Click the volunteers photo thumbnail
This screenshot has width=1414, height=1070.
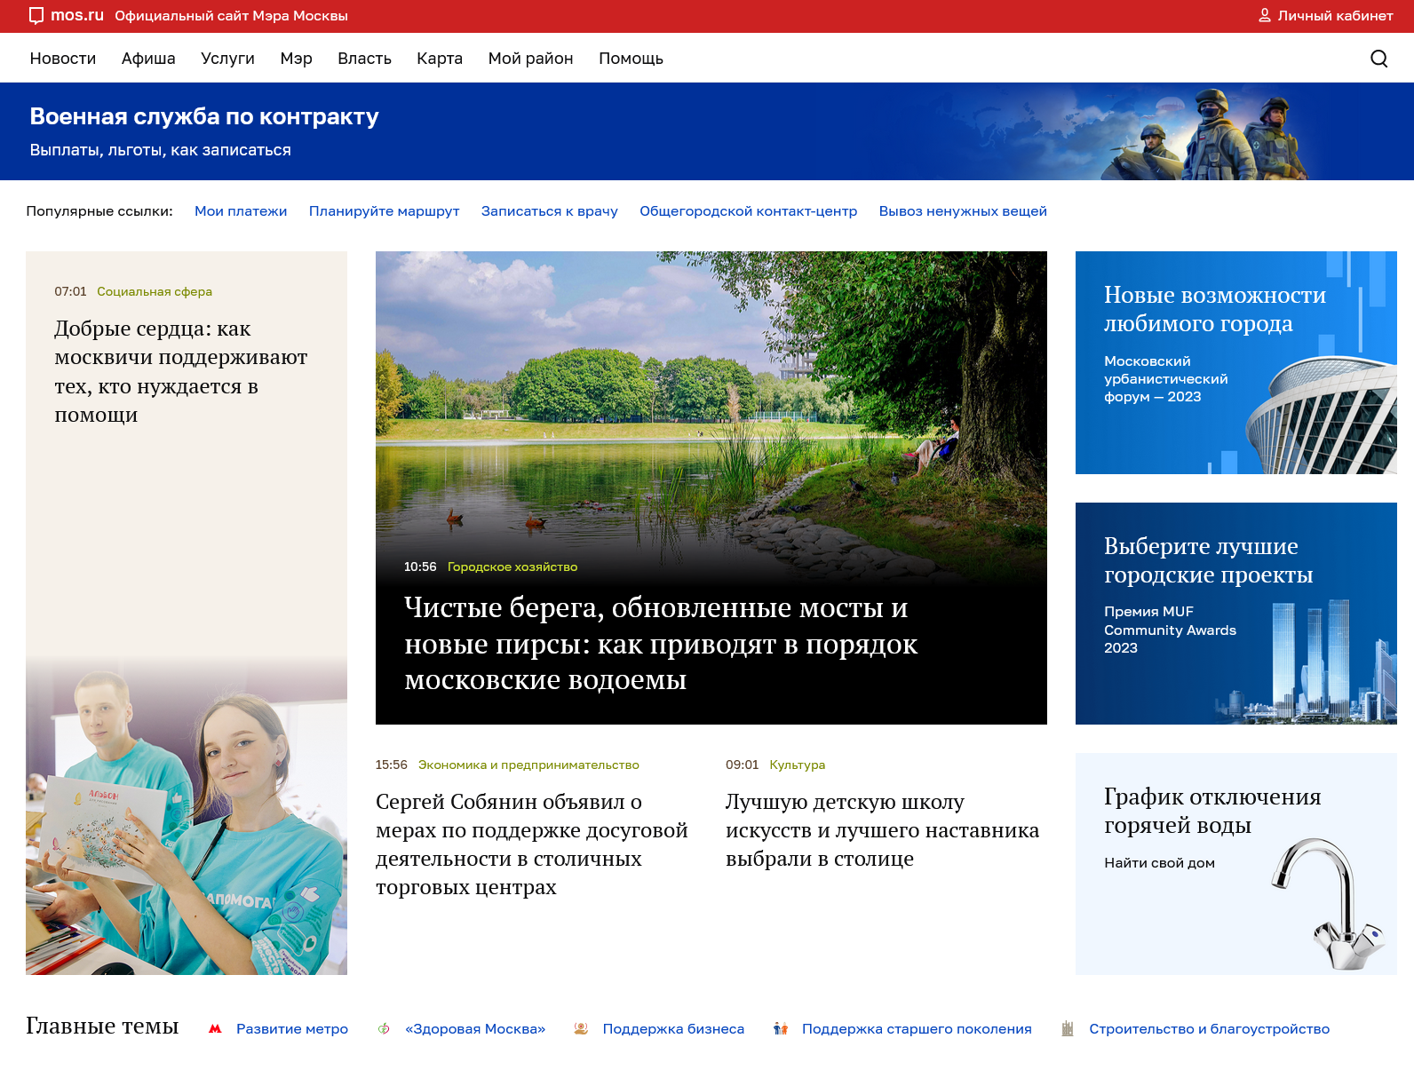[x=187, y=817]
